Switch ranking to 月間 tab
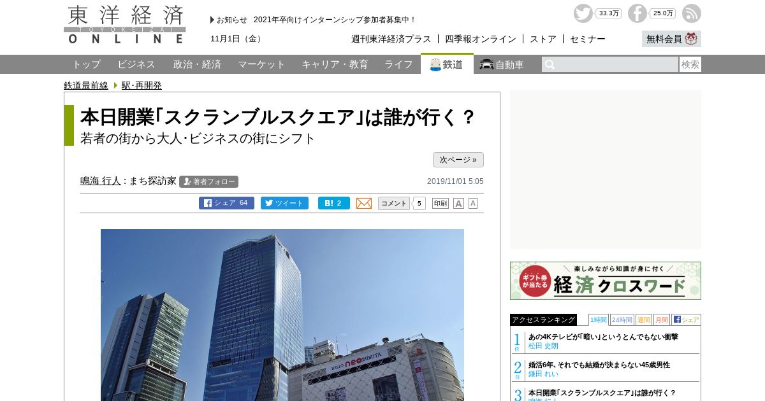765x401 pixels. pos(661,320)
